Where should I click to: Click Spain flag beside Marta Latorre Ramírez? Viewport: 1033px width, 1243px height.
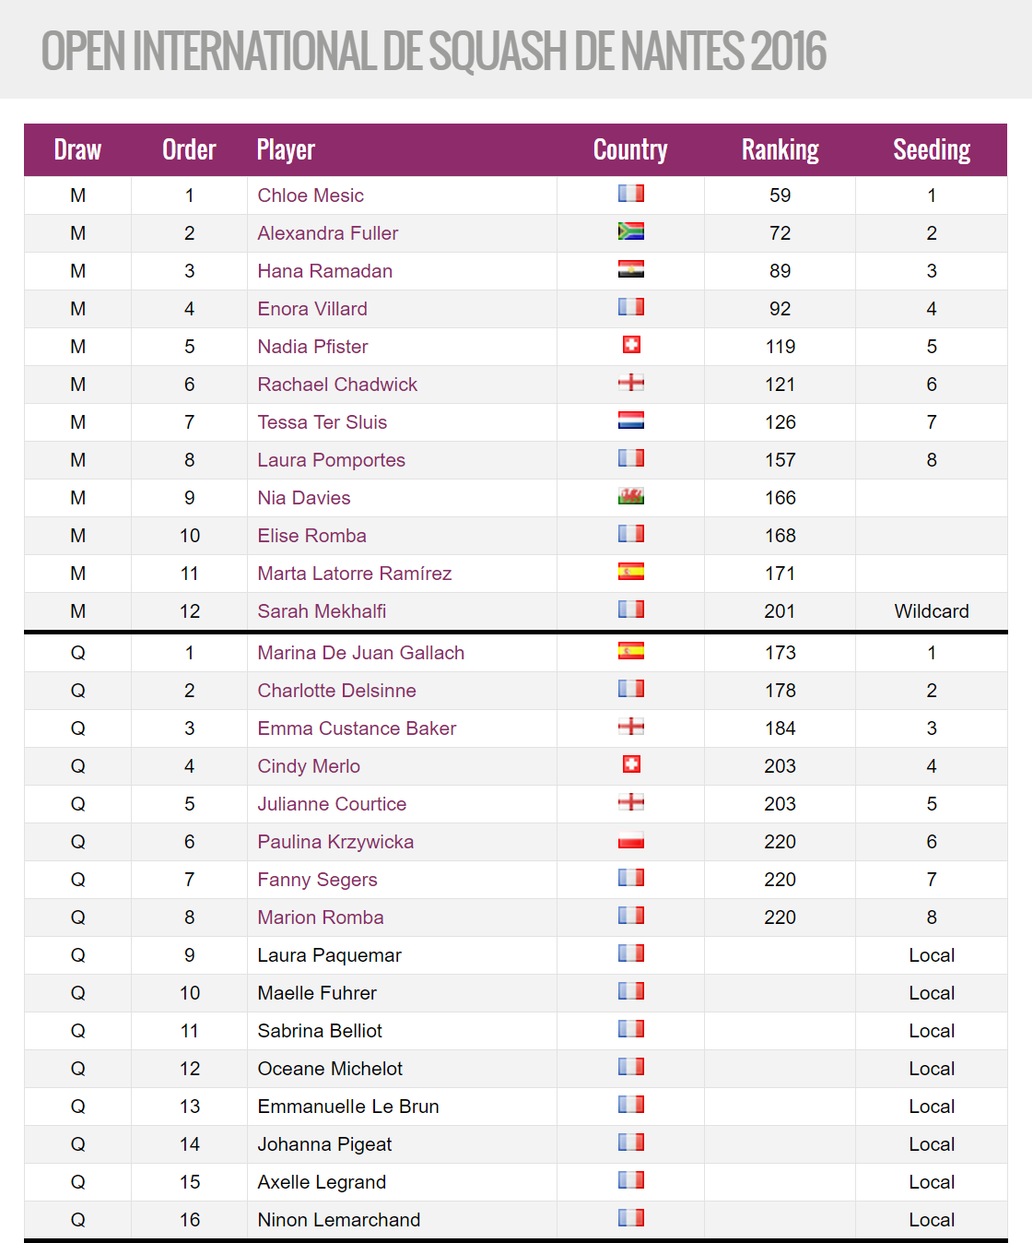pyautogui.click(x=631, y=572)
